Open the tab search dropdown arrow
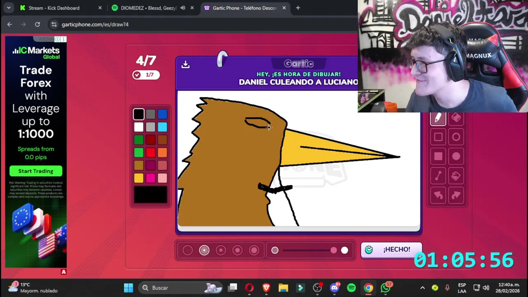528x297 pixels. tap(9, 8)
